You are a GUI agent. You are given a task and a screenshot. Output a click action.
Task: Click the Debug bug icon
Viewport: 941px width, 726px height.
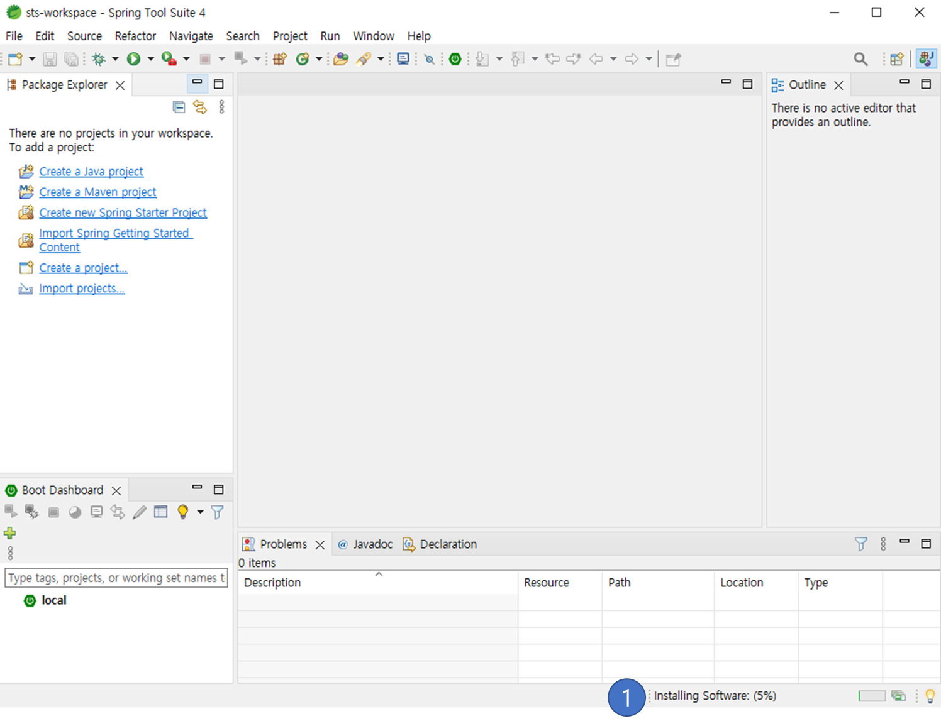coord(99,59)
